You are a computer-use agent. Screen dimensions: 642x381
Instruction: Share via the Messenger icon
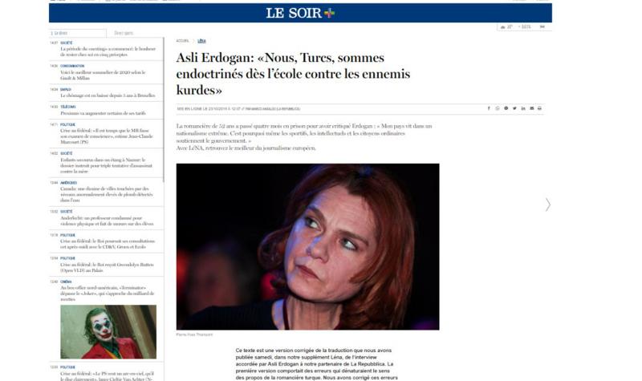[506, 108]
